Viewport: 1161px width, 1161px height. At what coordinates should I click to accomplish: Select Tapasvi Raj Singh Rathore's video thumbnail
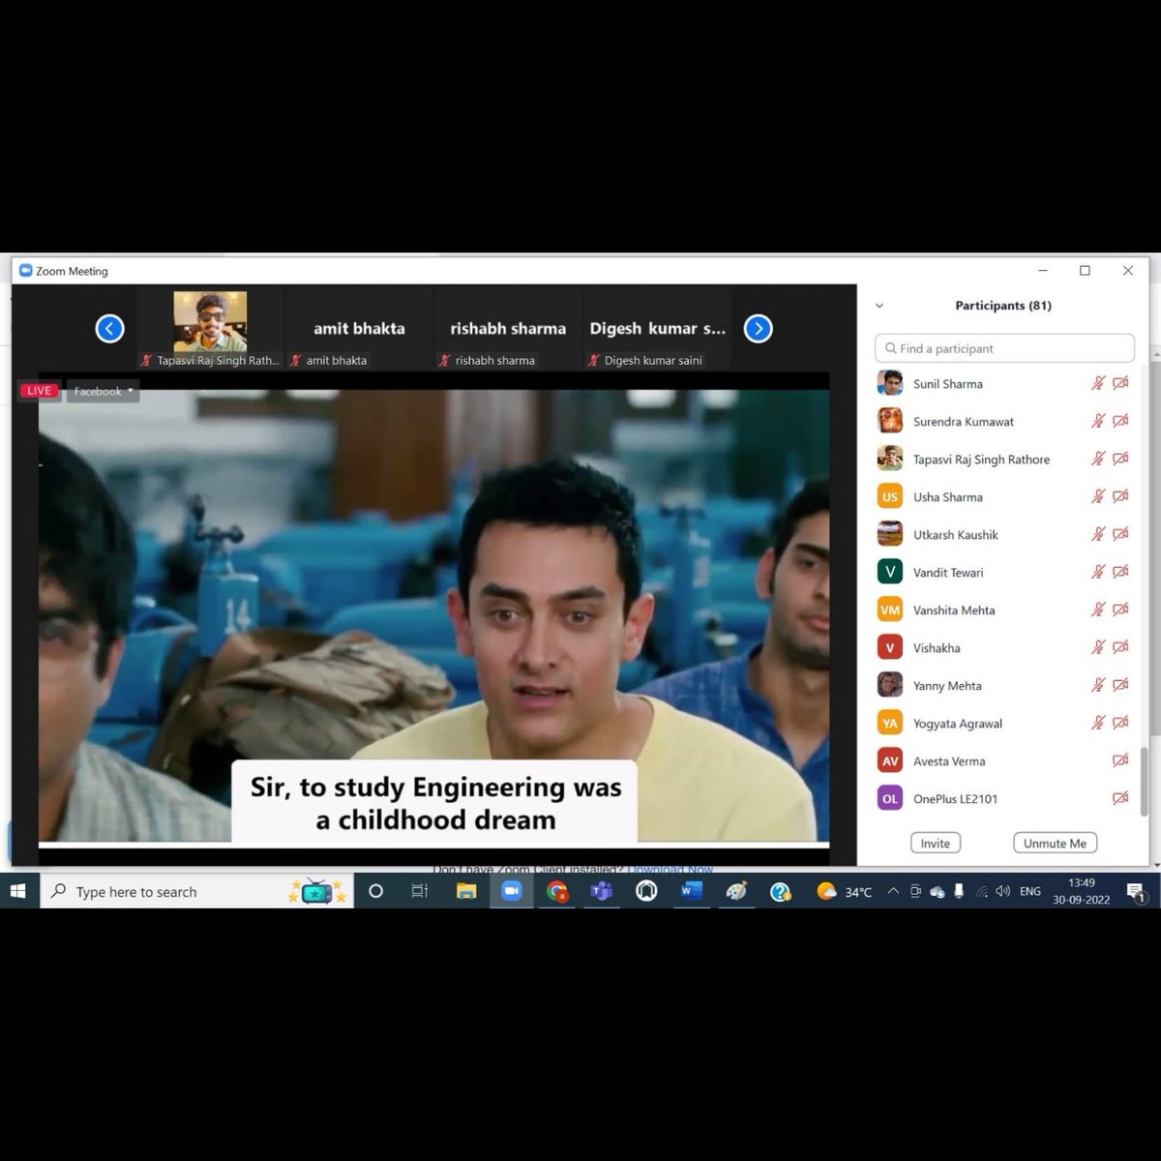tap(210, 329)
